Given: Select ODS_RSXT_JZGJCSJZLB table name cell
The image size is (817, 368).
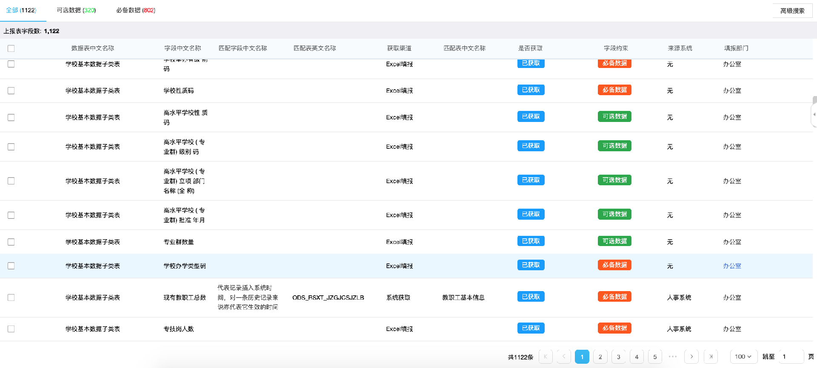Looking at the screenshot, I should click(328, 297).
